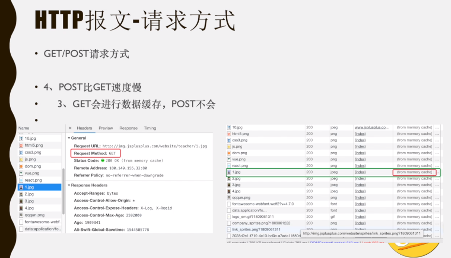Open (index) initiator link in company_sprites.png row
Screen dimensions: 451x258
pos(360,223)
